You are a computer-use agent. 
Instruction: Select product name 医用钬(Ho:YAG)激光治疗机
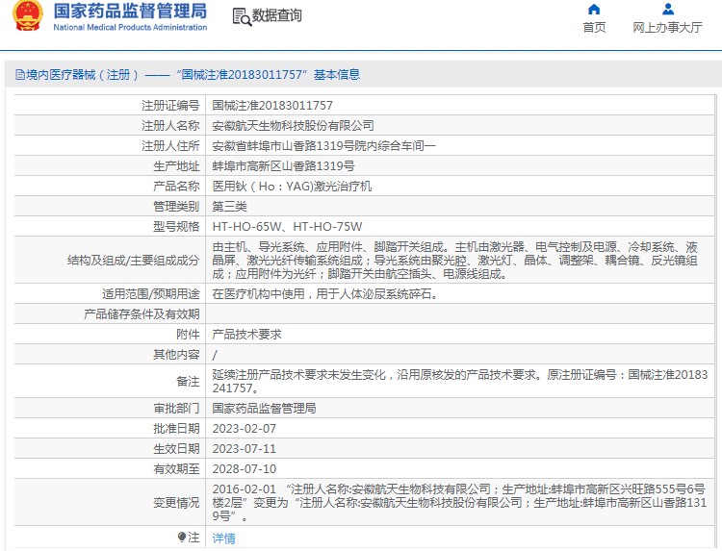click(x=292, y=187)
